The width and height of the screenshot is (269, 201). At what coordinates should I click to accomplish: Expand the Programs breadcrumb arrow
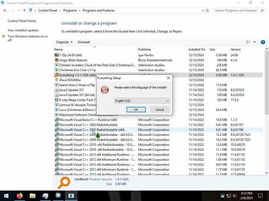click(x=80, y=10)
